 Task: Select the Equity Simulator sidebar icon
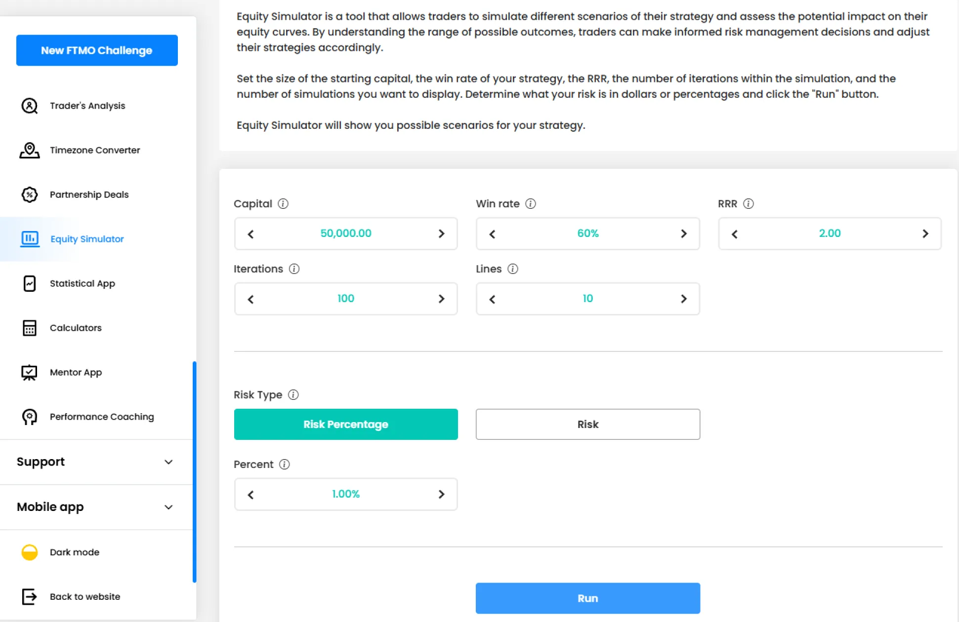[x=30, y=239]
